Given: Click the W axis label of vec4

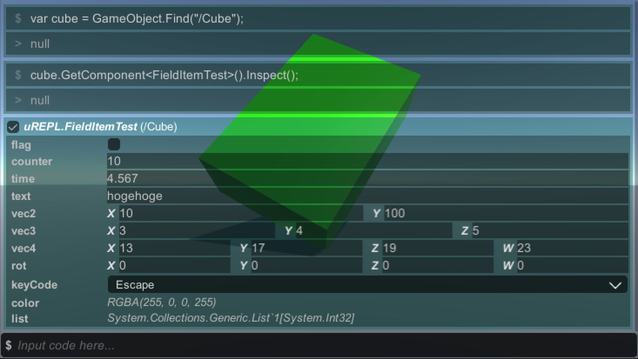Looking at the screenshot, I should [x=508, y=248].
